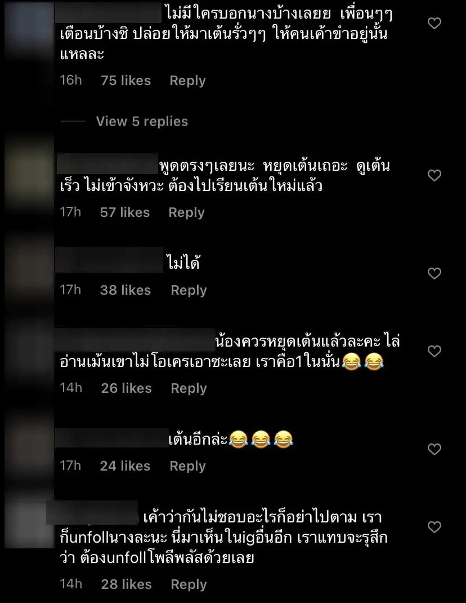Like the three-emoji comment with 24 likes

tap(434, 449)
